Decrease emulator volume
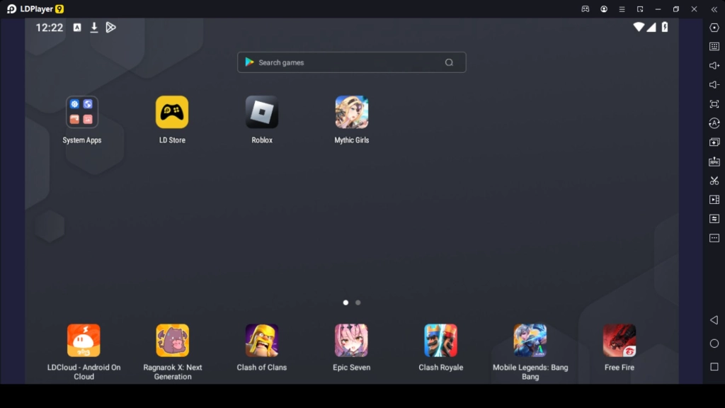Screen dimensions: 725x408 pos(714,85)
